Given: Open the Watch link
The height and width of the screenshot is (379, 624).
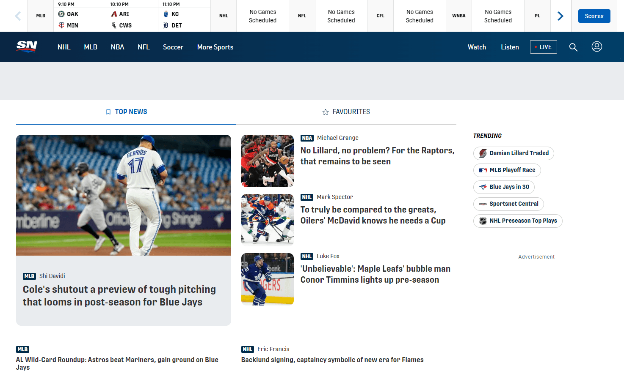Looking at the screenshot, I should pos(477,47).
